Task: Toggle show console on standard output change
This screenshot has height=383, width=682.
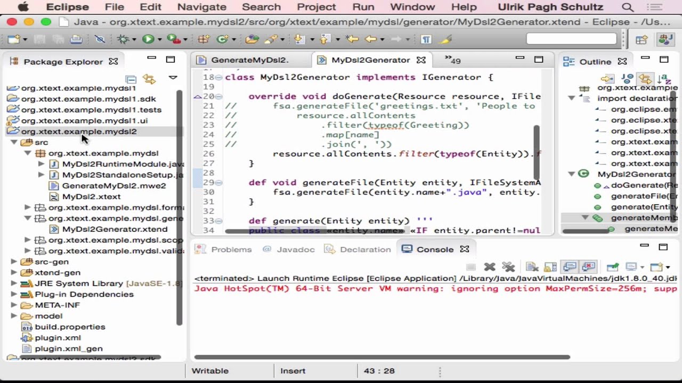Action: pos(569,267)
